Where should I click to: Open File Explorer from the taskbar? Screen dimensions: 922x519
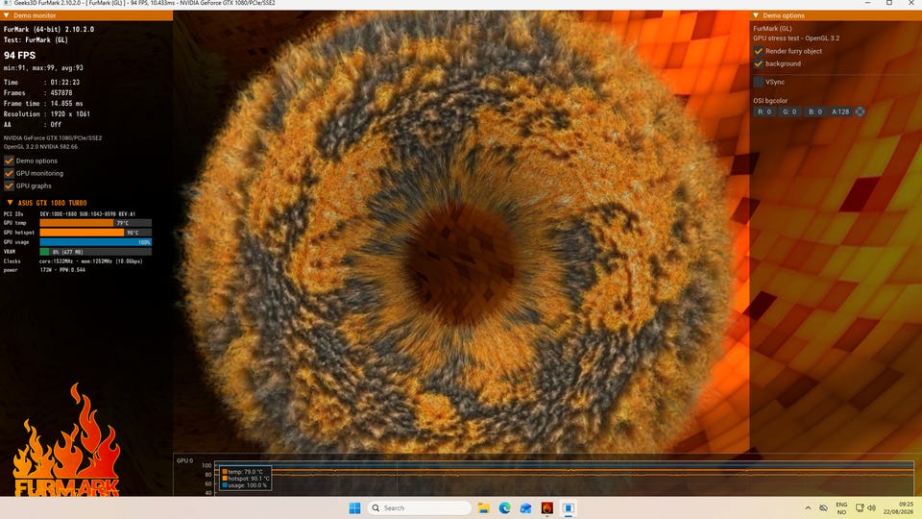484,507
